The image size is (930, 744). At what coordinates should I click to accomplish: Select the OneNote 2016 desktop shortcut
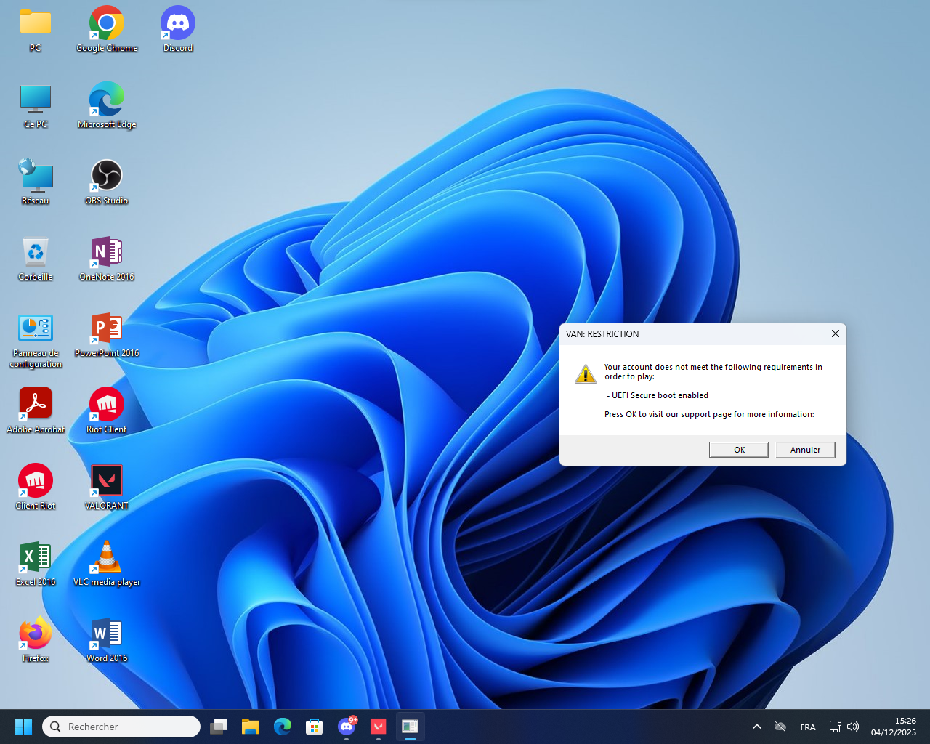107,259
